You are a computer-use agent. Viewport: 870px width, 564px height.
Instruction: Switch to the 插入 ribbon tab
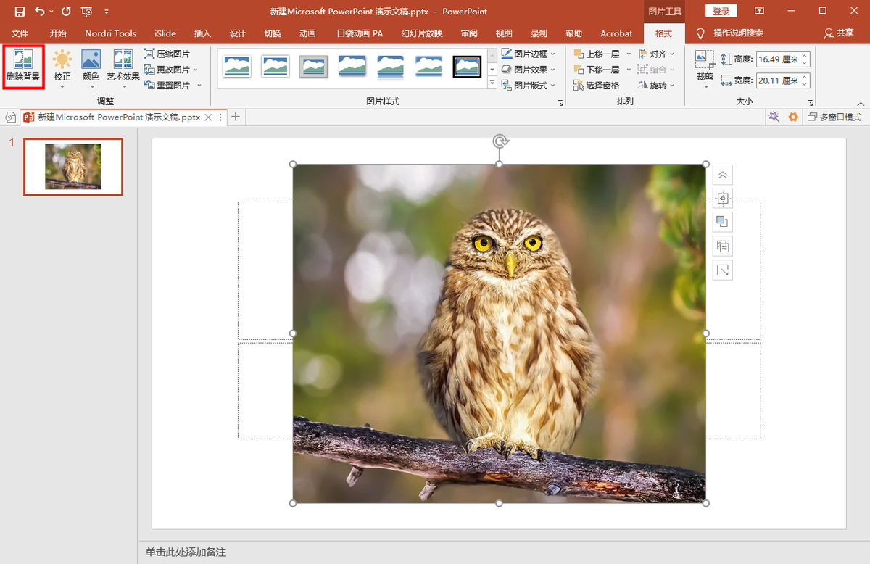[202, 33]
